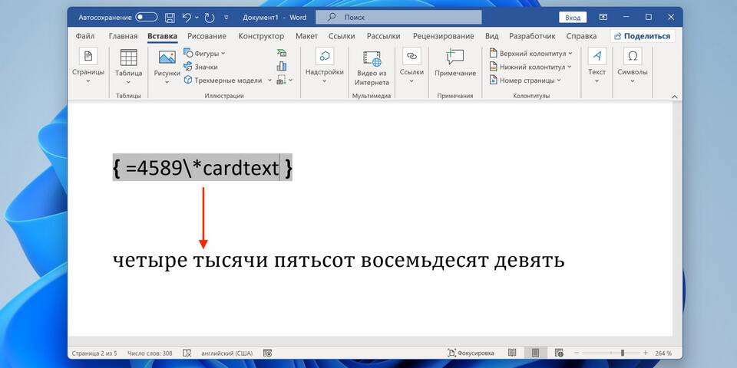Open the Справка tab

click(x=581, y=36)
